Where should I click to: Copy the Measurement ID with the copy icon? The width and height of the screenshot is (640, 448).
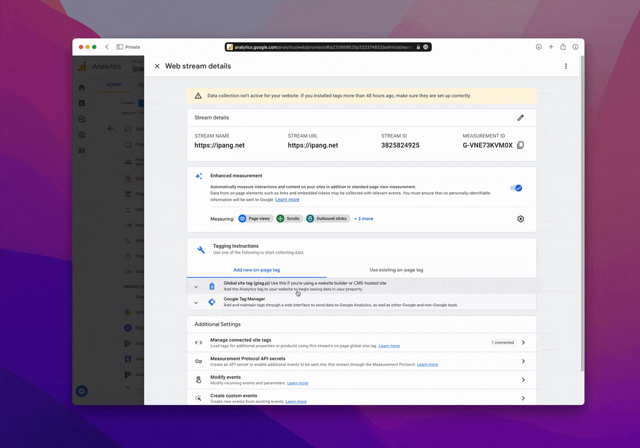coord(520,145)
